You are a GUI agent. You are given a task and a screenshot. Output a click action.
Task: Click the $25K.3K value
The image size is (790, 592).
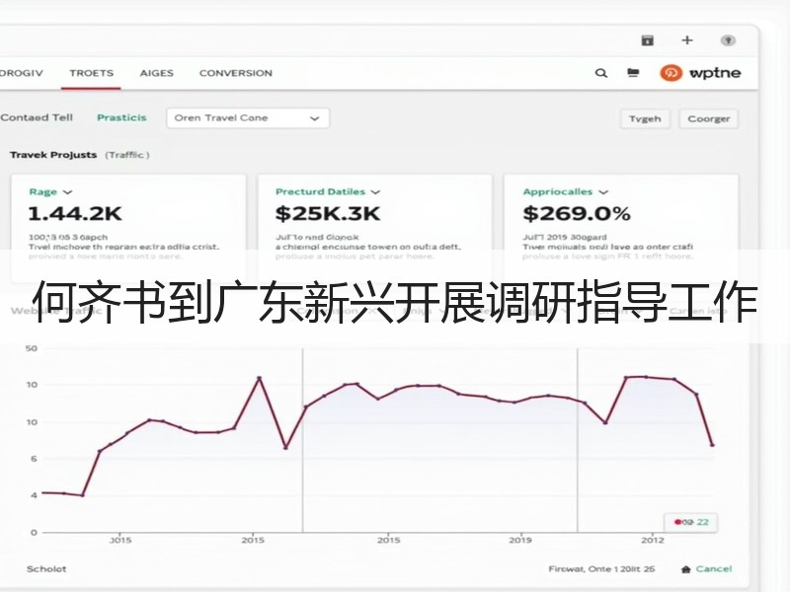328,213
